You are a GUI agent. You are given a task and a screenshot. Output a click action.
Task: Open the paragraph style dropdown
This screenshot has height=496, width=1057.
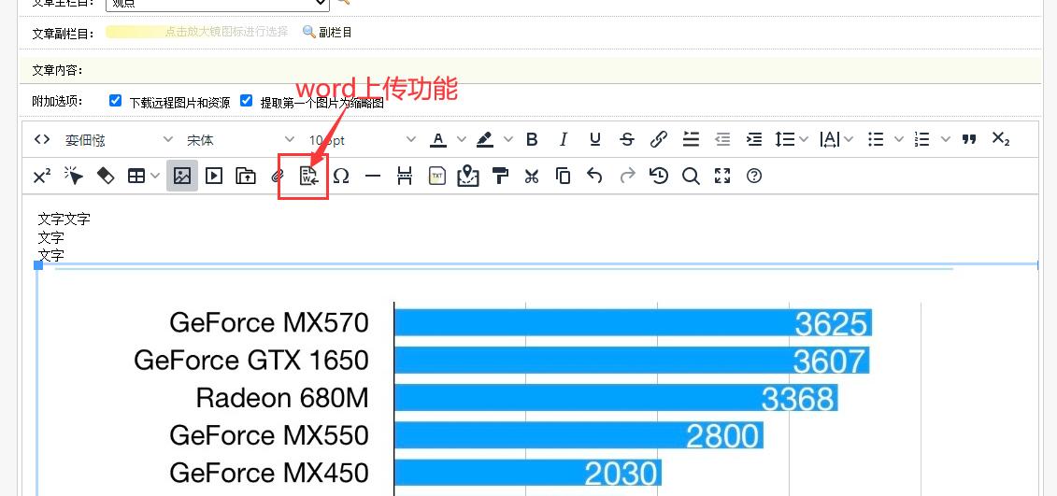[x=120, y=140]
